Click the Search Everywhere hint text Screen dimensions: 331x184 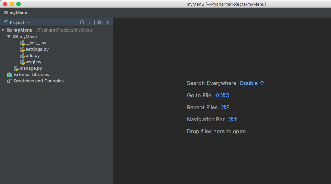[212, 83]
